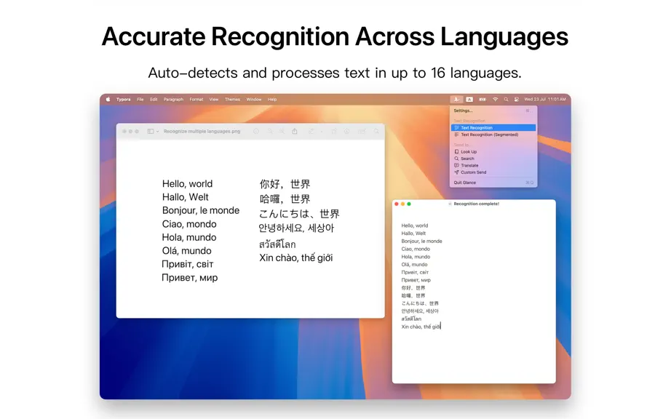The height and width of the screenshot is (419, 671).
Task: Click 'Bonjour, le monde' in the Preview image
Action: tap(201, 210)
